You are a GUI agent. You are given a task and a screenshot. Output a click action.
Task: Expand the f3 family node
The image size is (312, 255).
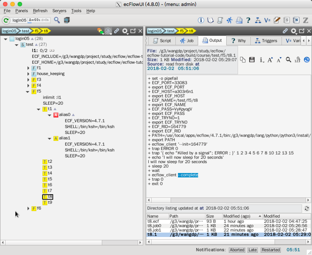(x=28, y=80)
